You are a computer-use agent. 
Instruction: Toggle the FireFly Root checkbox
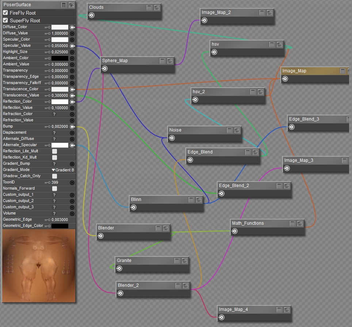point(5,12)
